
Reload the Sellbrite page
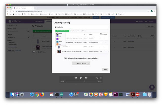[13, 11]
